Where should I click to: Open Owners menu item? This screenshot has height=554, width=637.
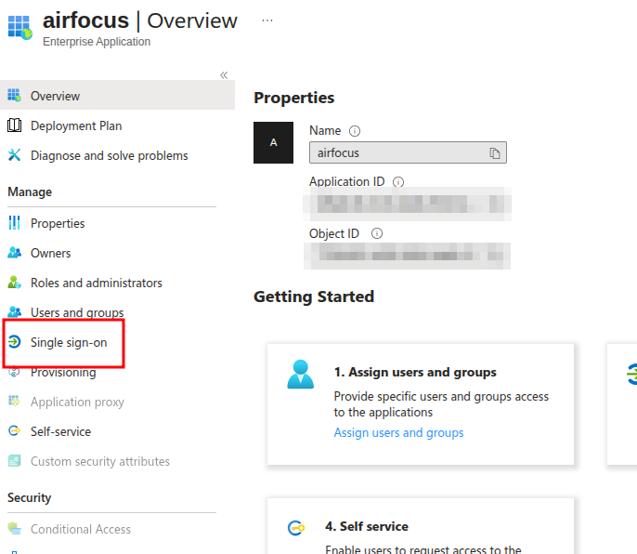click(51, 253)
